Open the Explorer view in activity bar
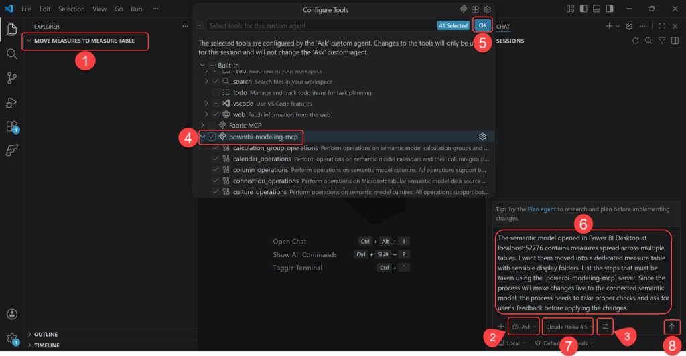Image resolution: width=686 pixels, height=356 pixels. (x=12, y=29)
